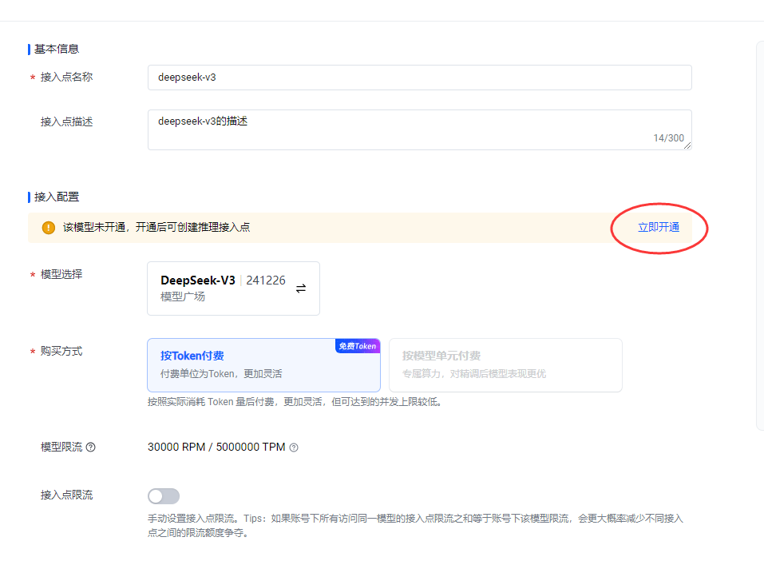Image resolution: width=764 pixels, height=561 pixels.
Task: Click the 该模型未开通 warning message
Action: 156,227
